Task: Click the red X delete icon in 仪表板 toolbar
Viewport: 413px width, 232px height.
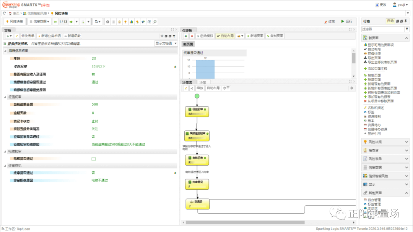Action: coord(192,36)
